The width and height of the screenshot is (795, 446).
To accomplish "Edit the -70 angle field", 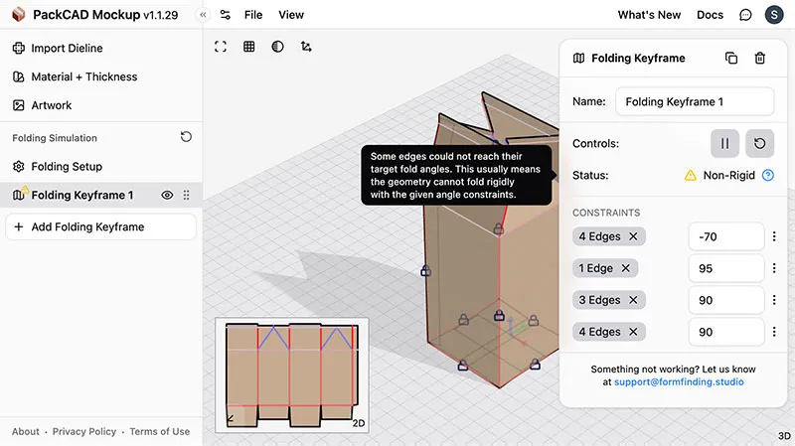I will pos(726,236).
